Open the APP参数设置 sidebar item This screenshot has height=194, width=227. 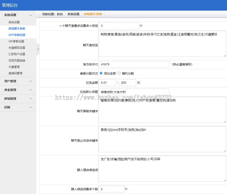[x=17, y=35]
